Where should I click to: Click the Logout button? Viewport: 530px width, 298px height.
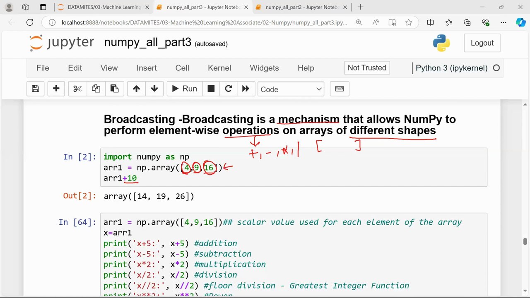point(482,43)
